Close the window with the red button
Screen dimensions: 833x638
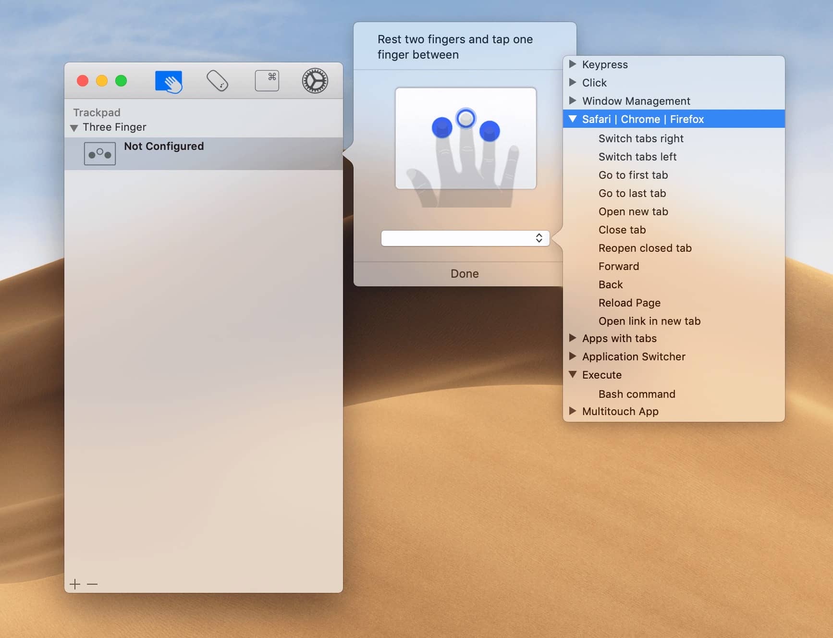83,81
